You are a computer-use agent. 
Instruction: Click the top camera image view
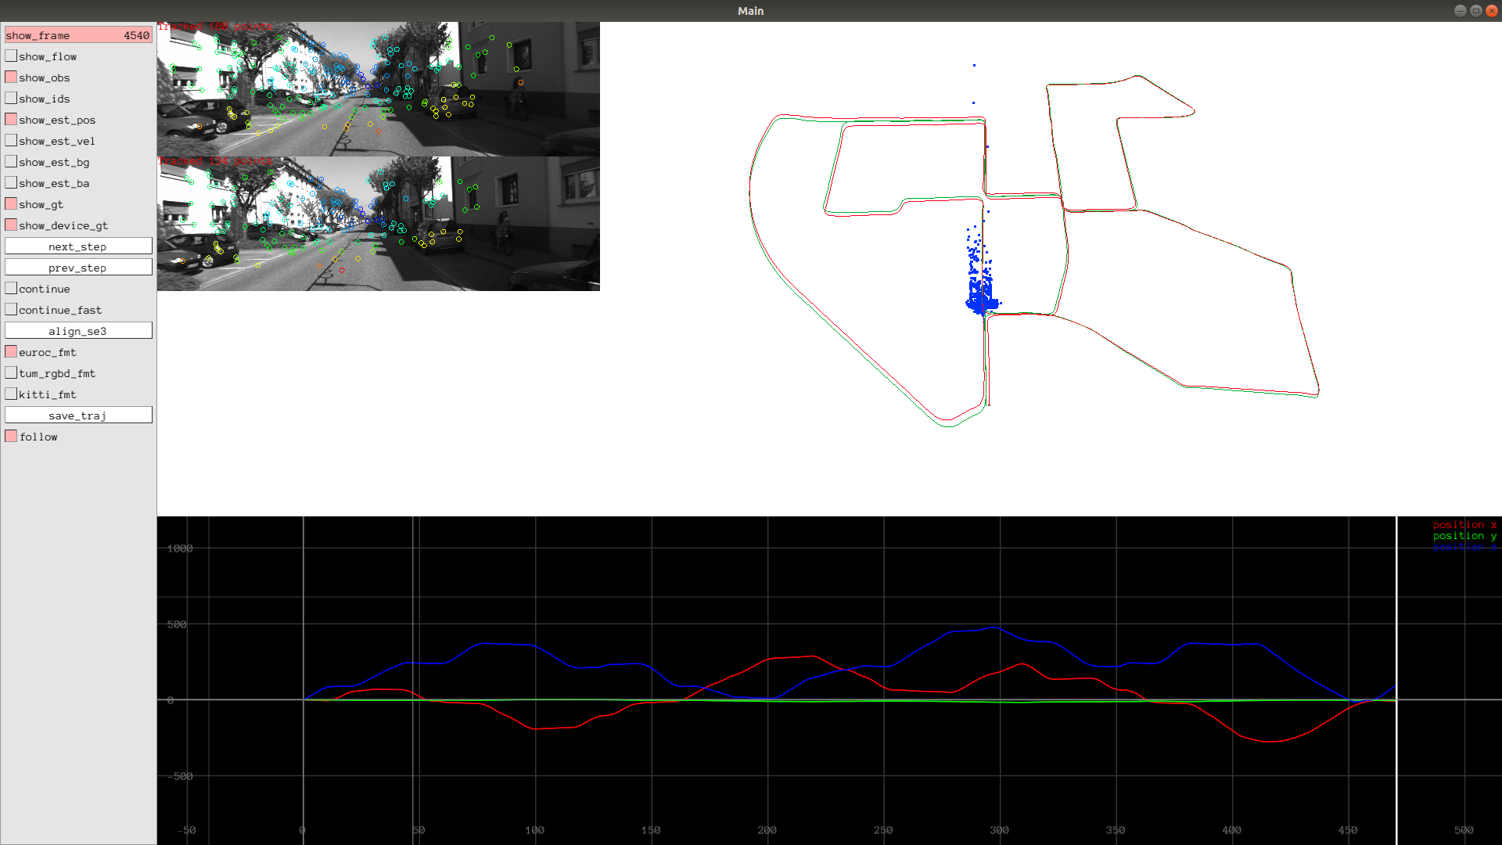pyautogui.click(x=378, y=89)
